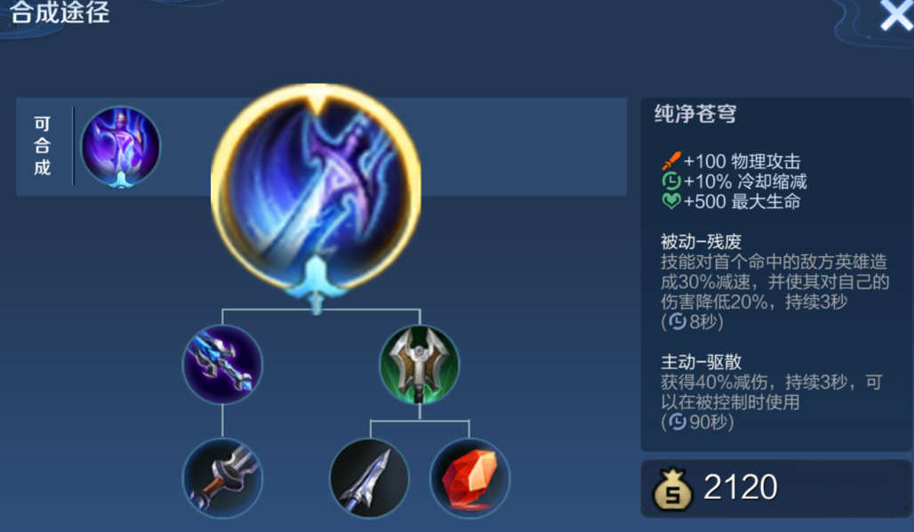Click the 2120 gold price bar

[776, 488]
